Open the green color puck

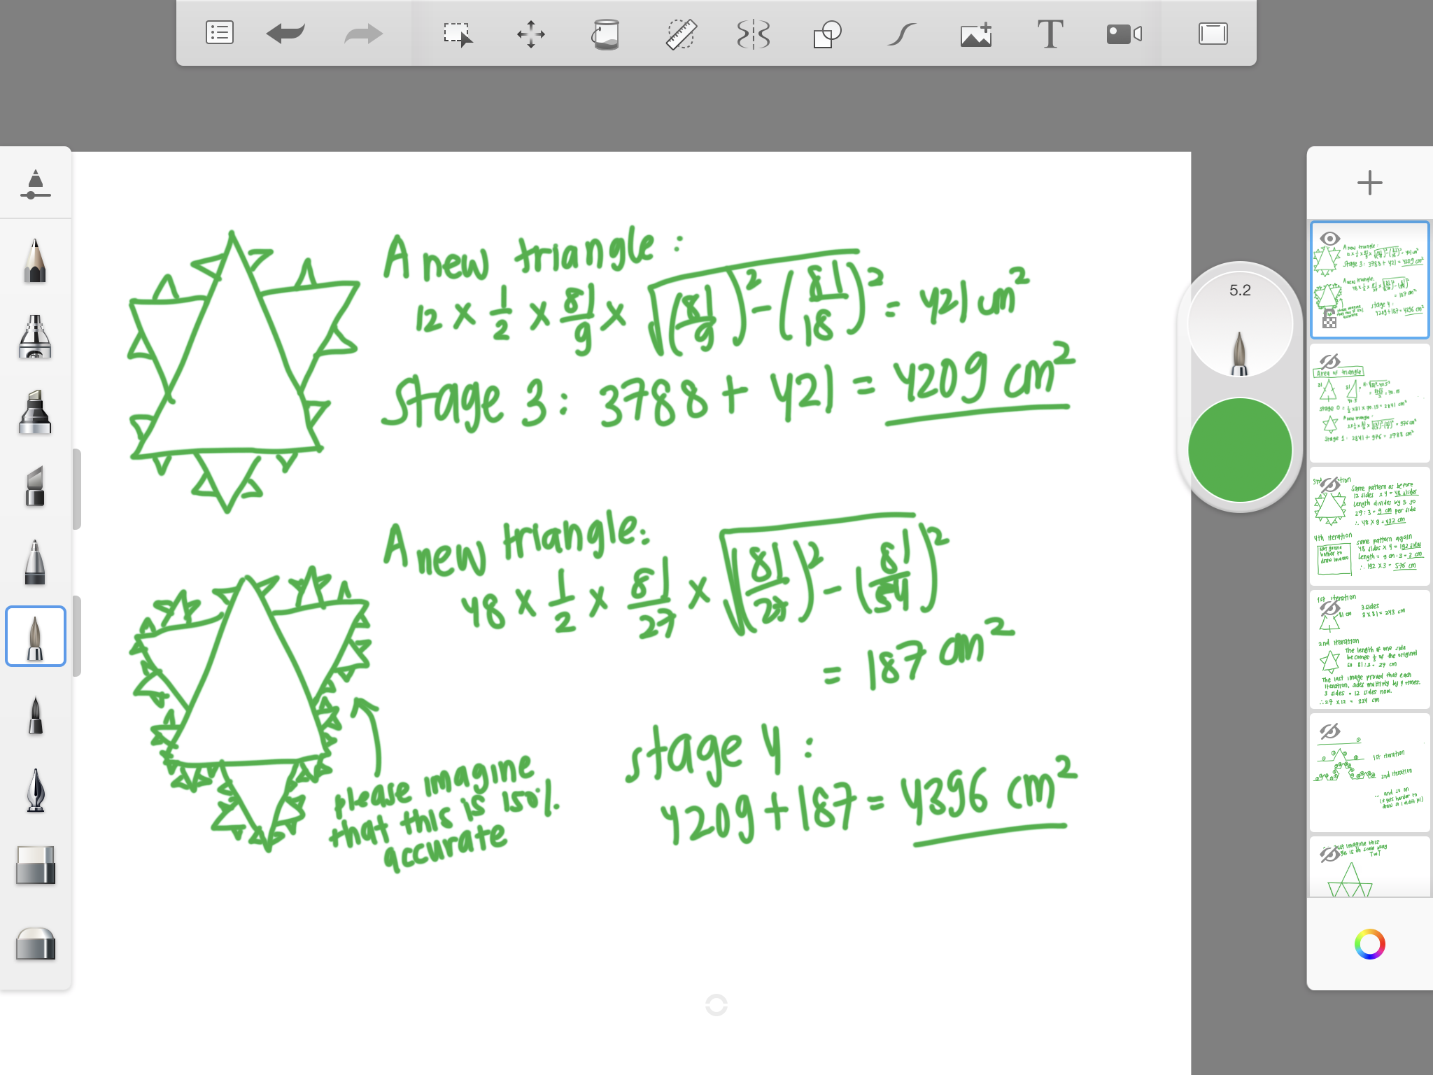click(x=1239, y=450)
